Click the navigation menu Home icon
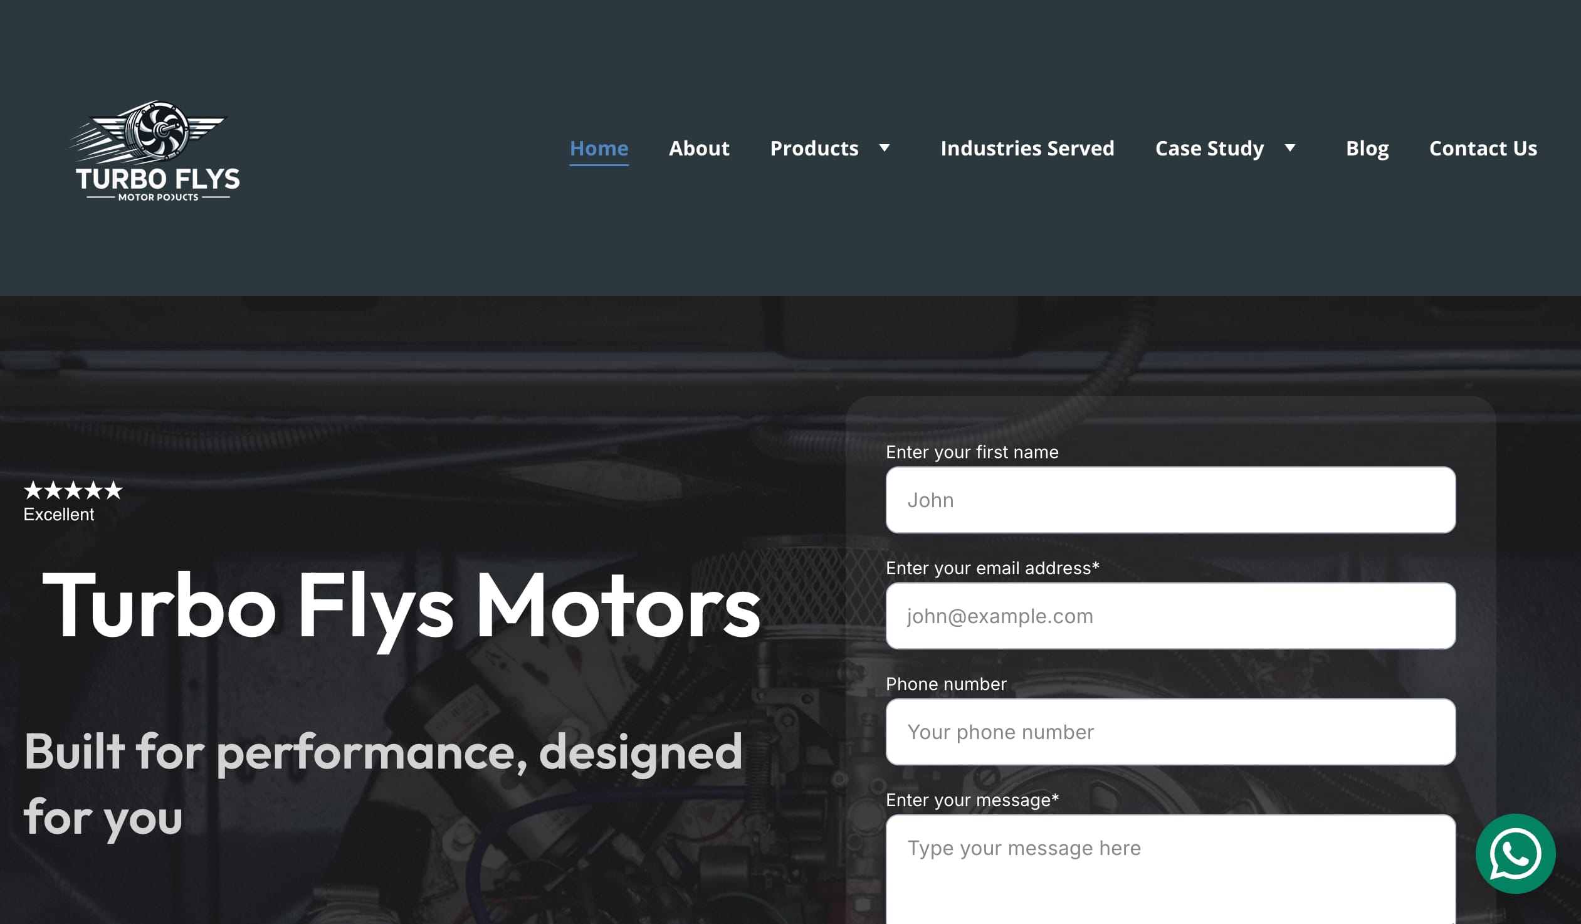1581x924 pixels. [x=599, y=147]
